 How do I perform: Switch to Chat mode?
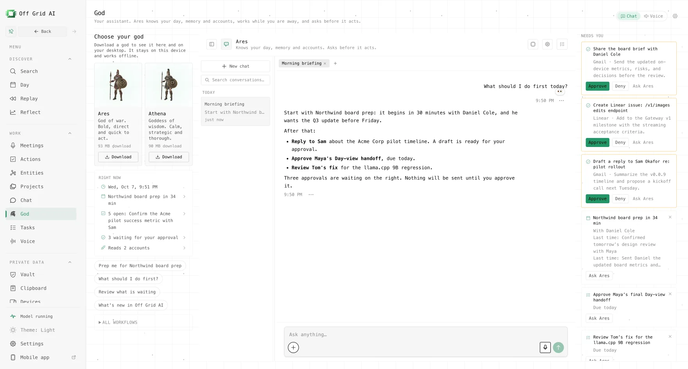point(629,16)
